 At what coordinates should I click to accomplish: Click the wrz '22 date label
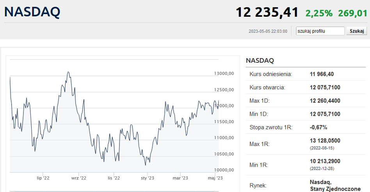79,178
